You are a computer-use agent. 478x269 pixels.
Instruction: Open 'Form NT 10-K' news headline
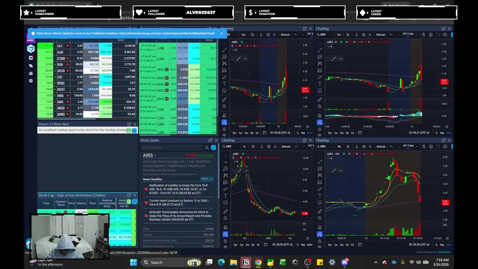[x=179, y=189]
